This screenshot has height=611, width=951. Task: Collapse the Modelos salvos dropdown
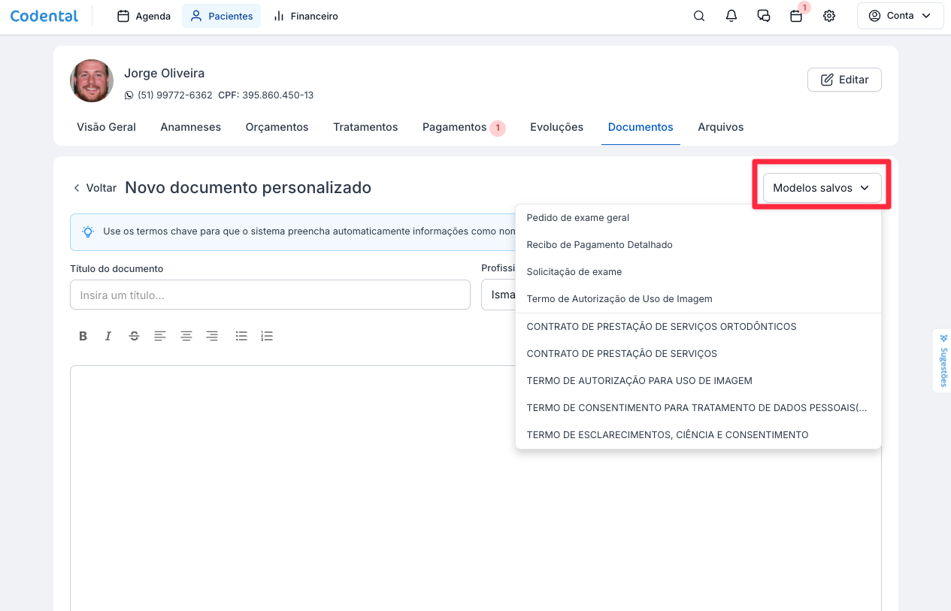[821, 188]
